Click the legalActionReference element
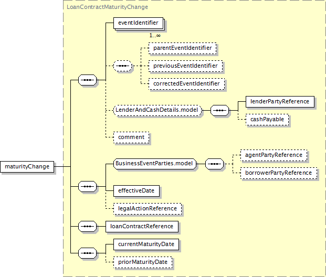Screen dimensions: 326x277 (x=148, y=208)
